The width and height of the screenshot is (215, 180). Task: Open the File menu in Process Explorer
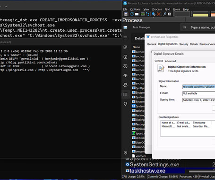[125, 9]
